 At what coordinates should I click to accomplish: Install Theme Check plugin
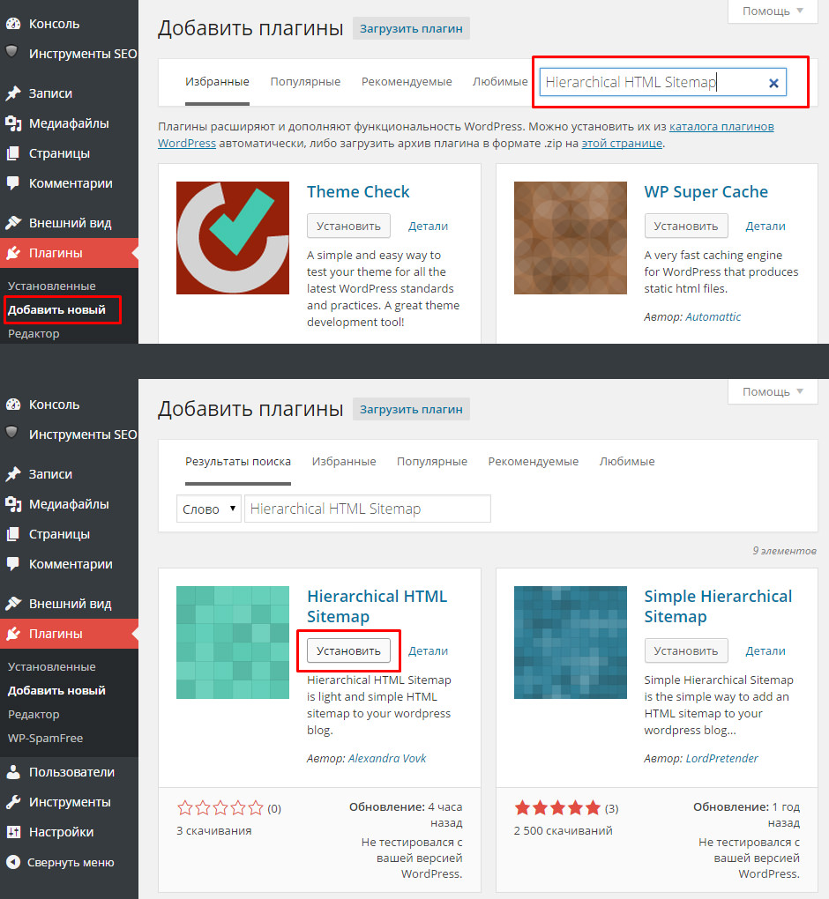[349, 226]
